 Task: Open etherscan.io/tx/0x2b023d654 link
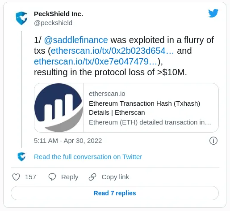pyautogui.click(x=113, y=51)
